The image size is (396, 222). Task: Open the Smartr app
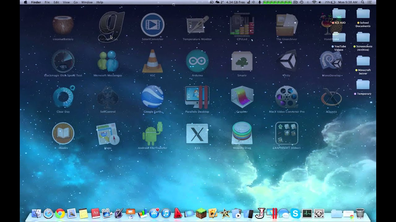tap(242, 61)
